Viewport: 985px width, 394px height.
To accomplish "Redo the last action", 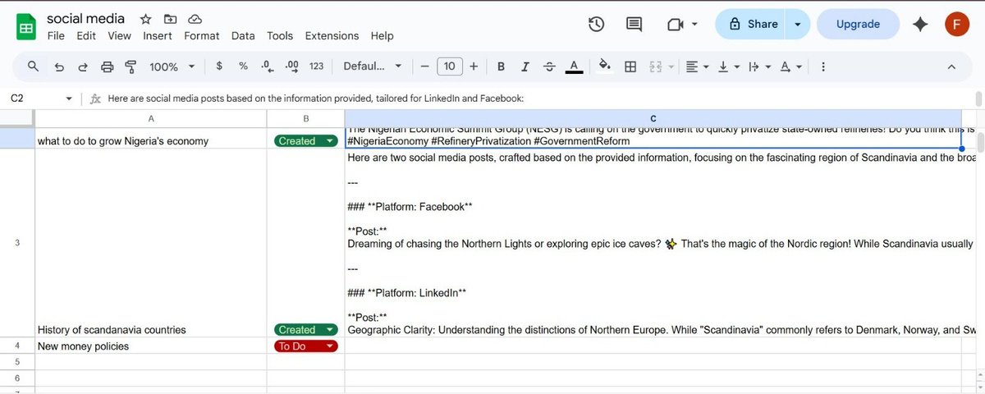I will click(83, 66).
